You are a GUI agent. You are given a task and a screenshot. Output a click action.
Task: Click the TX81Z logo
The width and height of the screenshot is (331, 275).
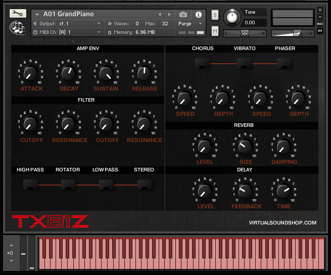click(50, 221)
